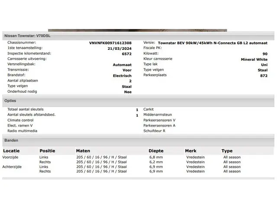
Task: Click chassis number VNVNFK00971612308
Action: pos(110,43)
